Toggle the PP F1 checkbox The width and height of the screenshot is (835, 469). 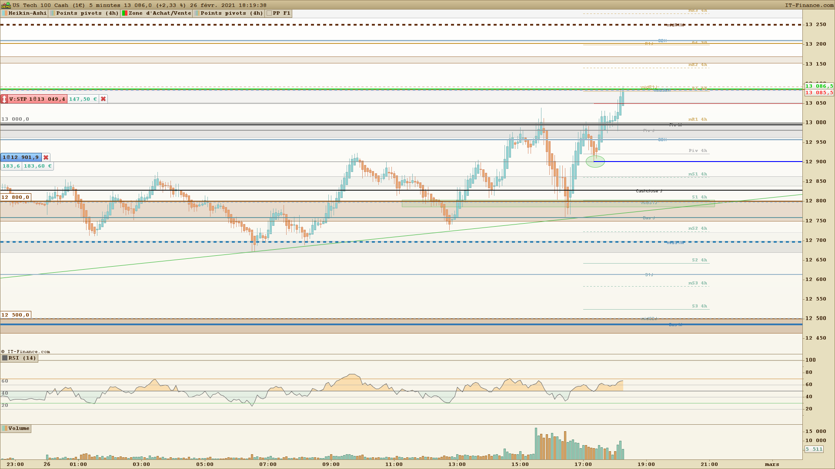(269, 13)
